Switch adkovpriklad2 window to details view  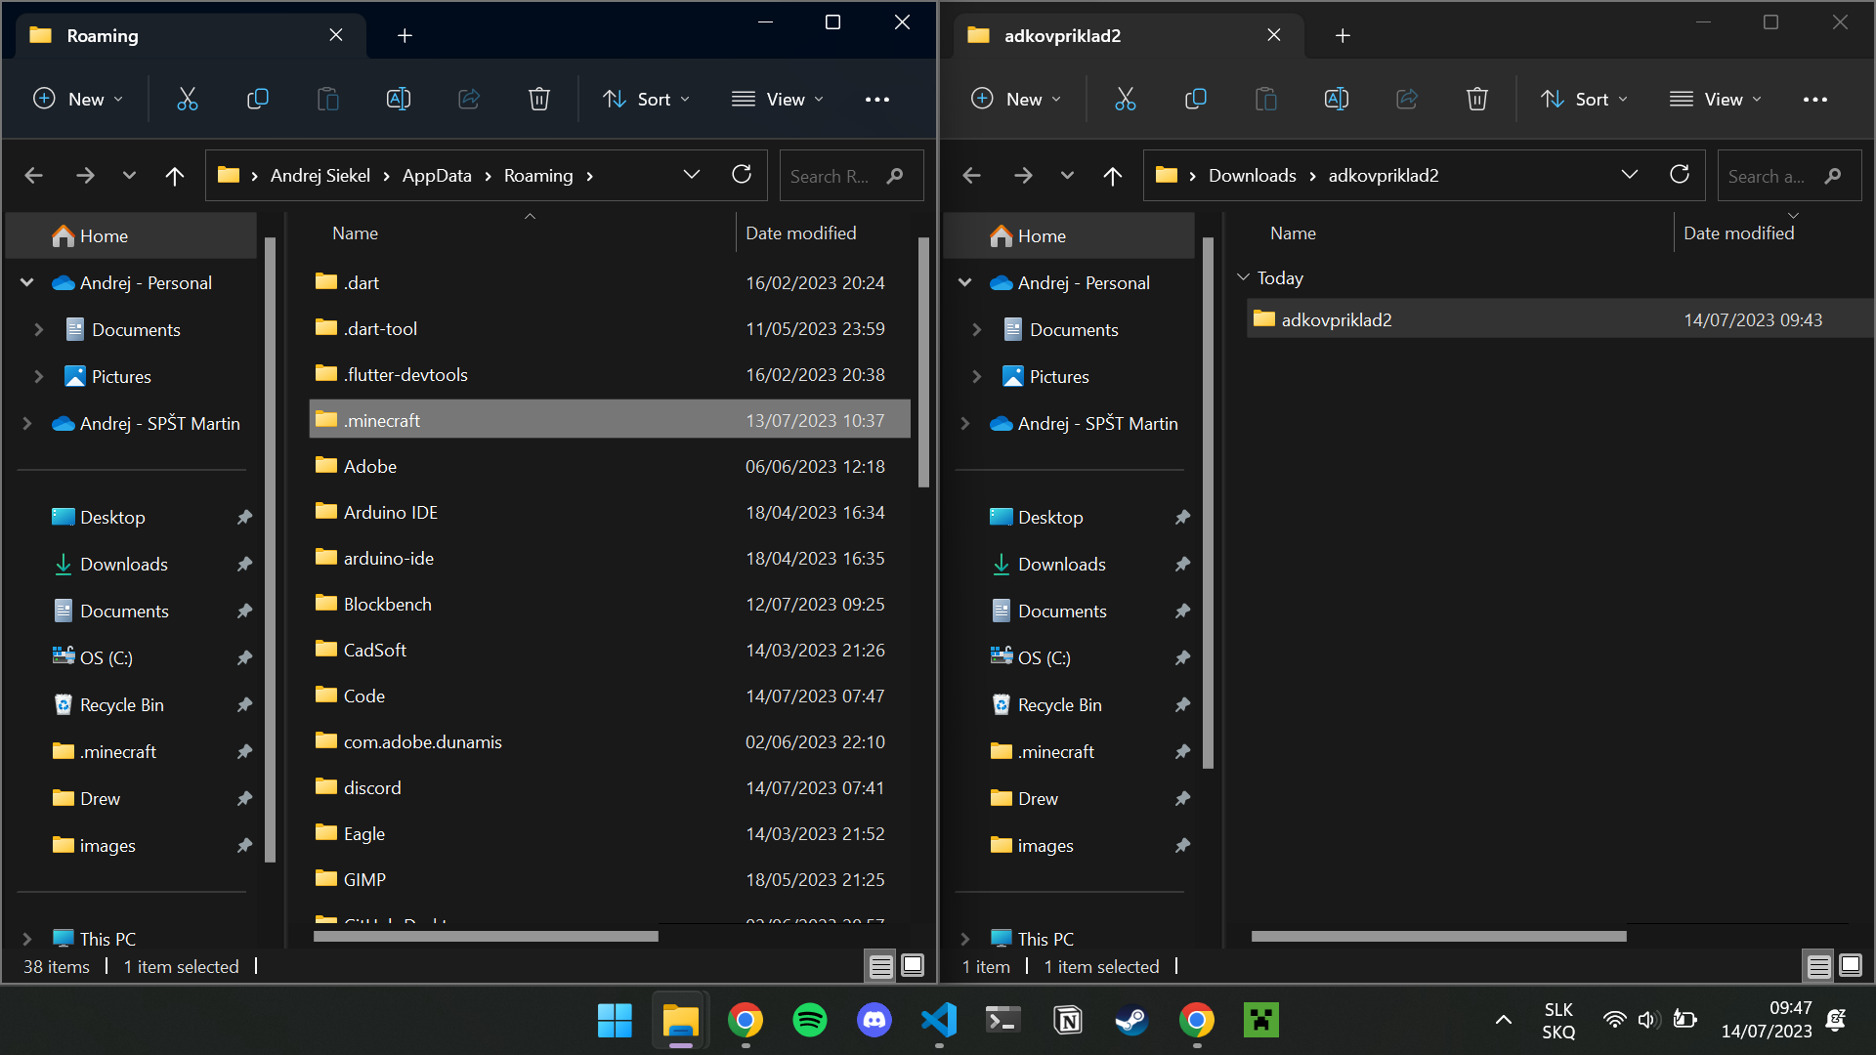(x=1818, y=966)
